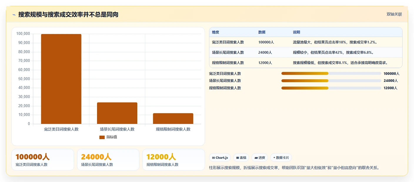This screenshot has height=182, width=414.
Task: Click the 100000人 value beside progress bar
Action: 392,74
